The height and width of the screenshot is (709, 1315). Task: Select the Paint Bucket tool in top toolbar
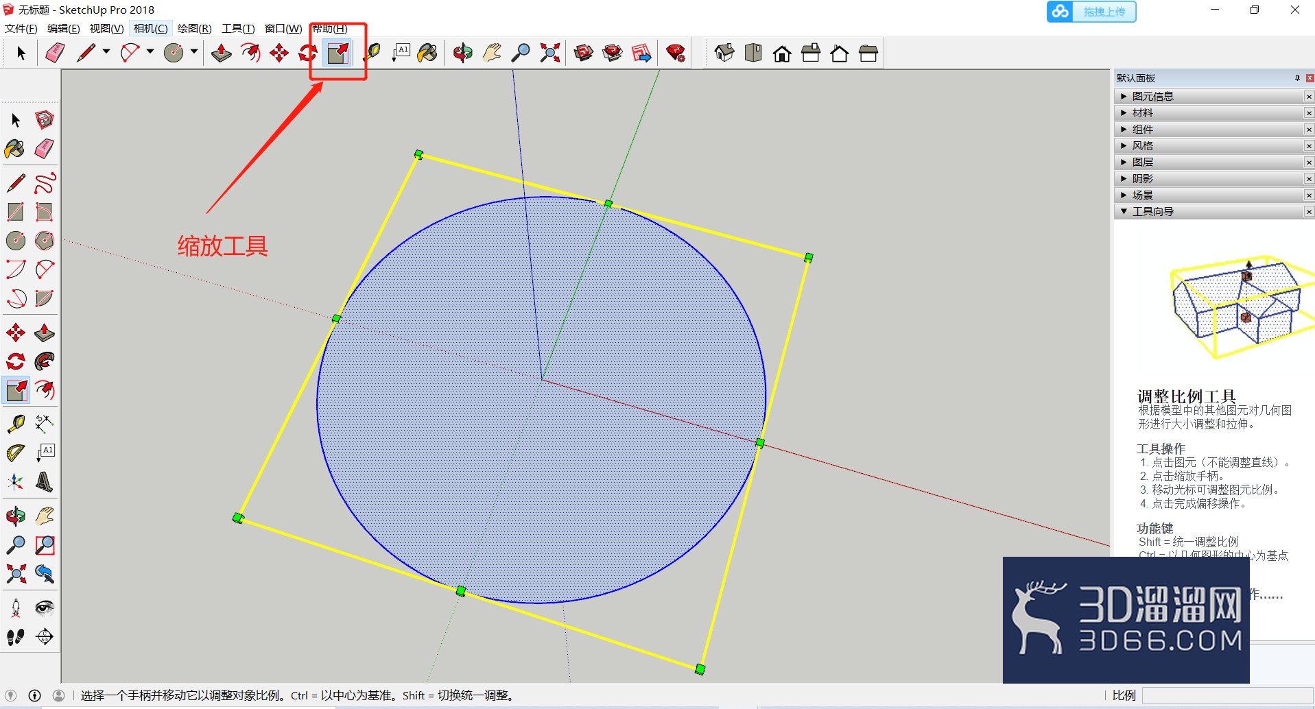427,53
